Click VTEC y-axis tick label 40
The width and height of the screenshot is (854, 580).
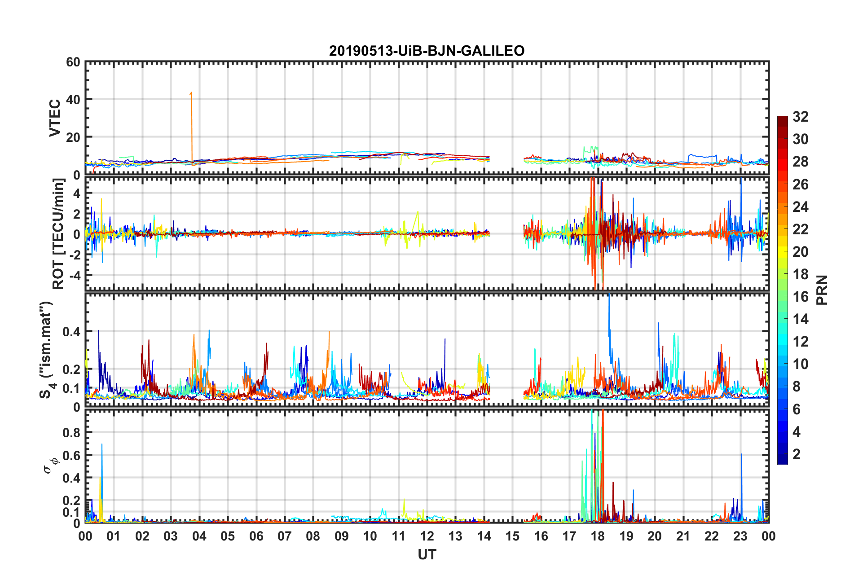click(x=73, y=100)
